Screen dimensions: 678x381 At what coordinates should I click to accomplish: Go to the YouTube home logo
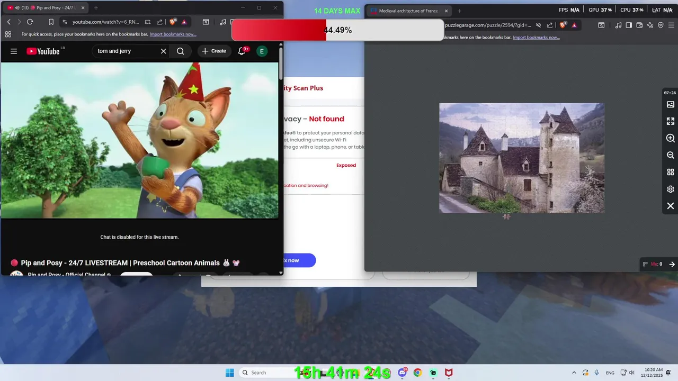click(x=43, y=51)
